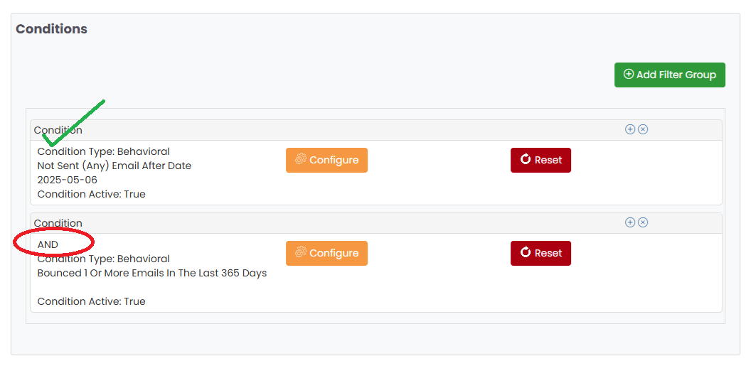746x383 pixels.
Task: Click the Conditions section heading
Action: [52, 29]
